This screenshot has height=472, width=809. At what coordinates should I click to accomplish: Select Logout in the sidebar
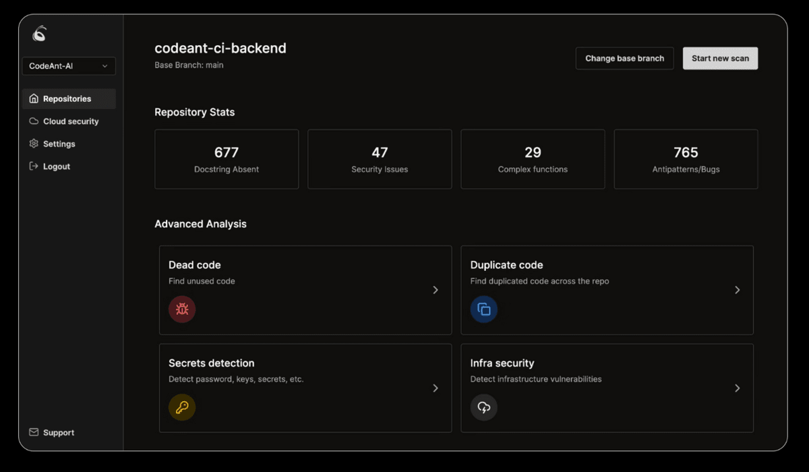69,166
